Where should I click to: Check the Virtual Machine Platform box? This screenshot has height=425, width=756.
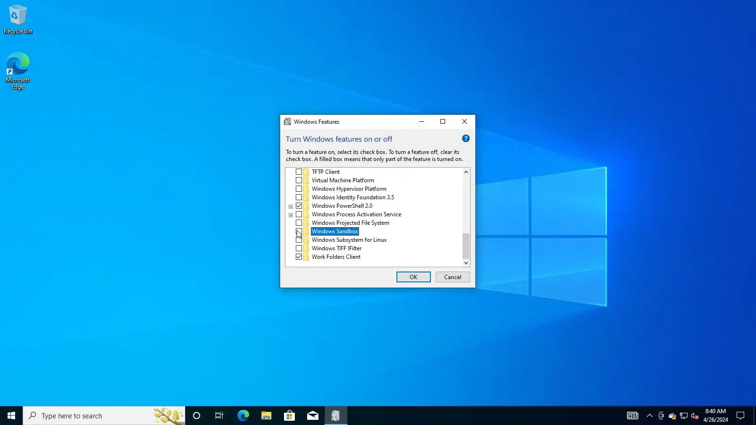pyautogui.click(x=299, y=180)
